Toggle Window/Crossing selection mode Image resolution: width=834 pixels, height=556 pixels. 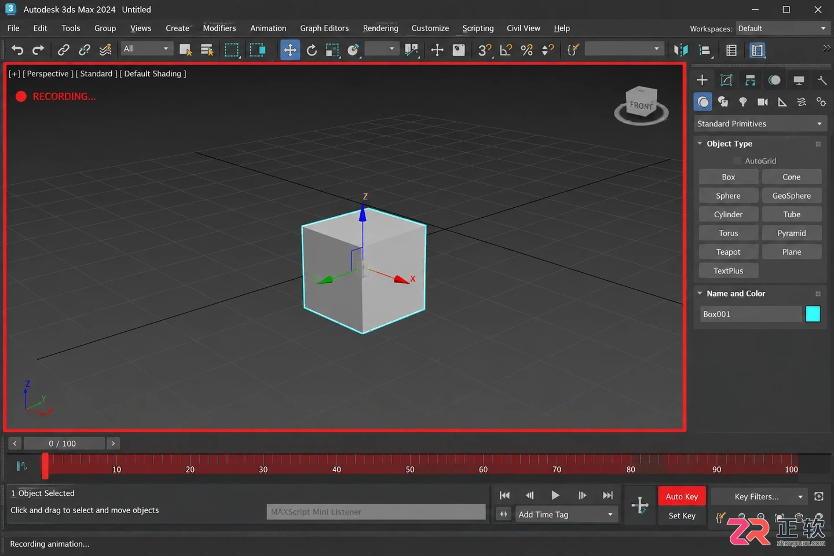[257, 50]
